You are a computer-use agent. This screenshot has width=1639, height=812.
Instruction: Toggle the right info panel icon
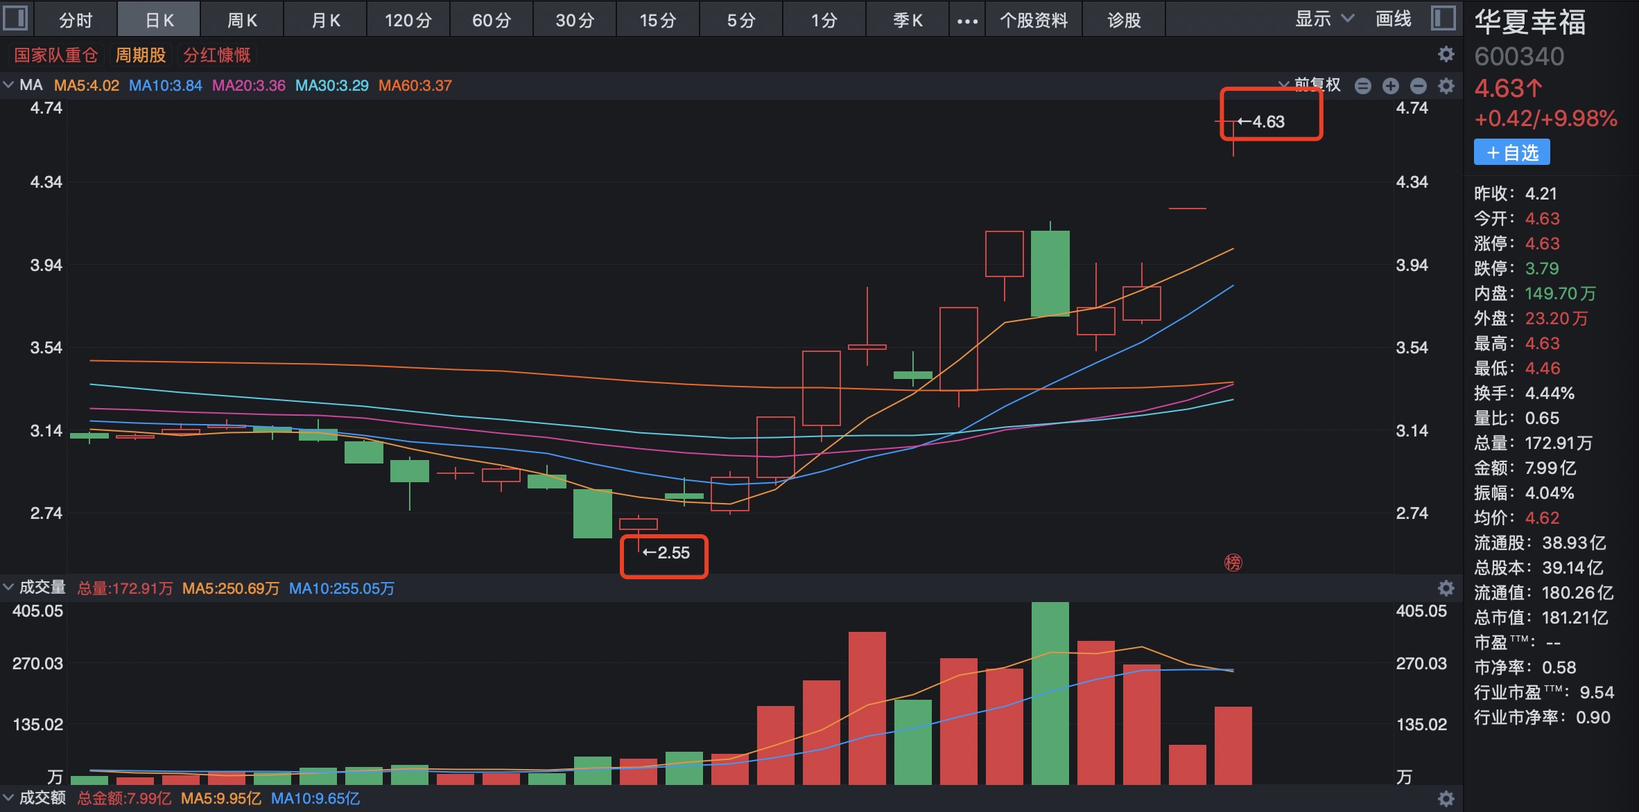pyautogui.click(x=1443, y=18)
